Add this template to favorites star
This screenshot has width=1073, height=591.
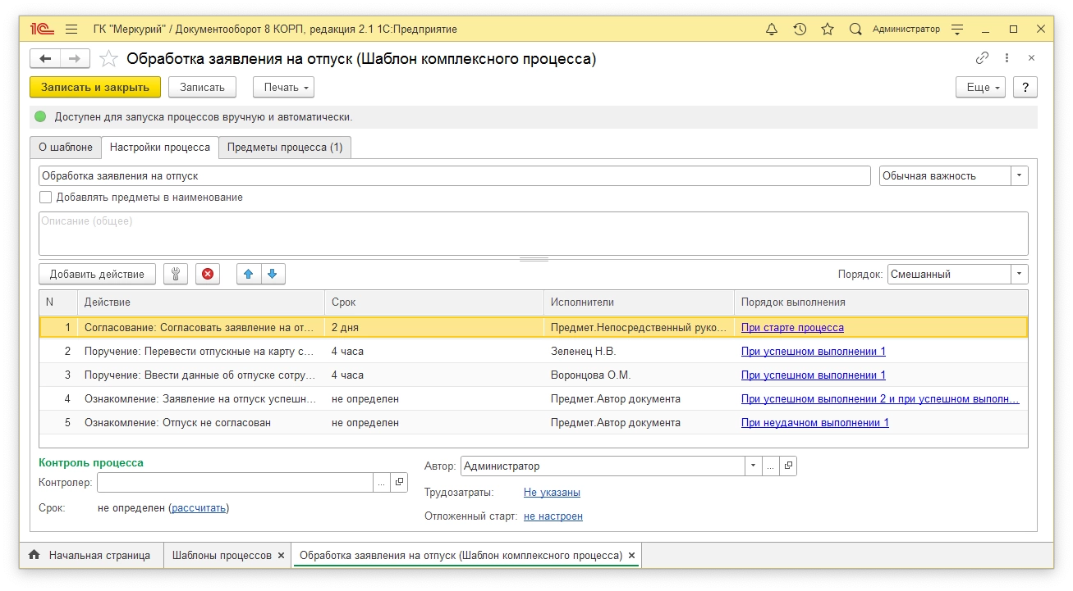tap(108, 59)
